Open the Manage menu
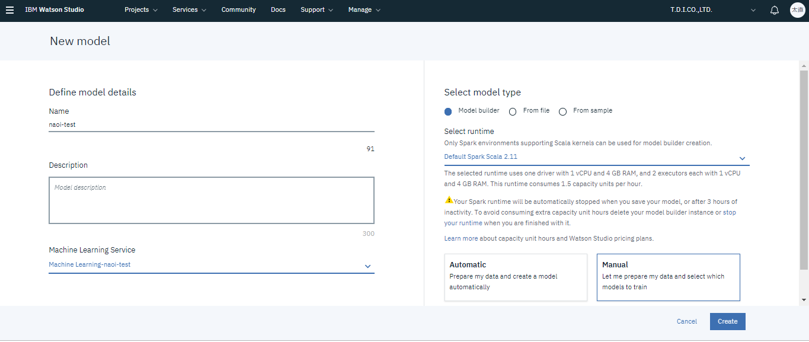 pyautogui.click(x=364, y=10)
